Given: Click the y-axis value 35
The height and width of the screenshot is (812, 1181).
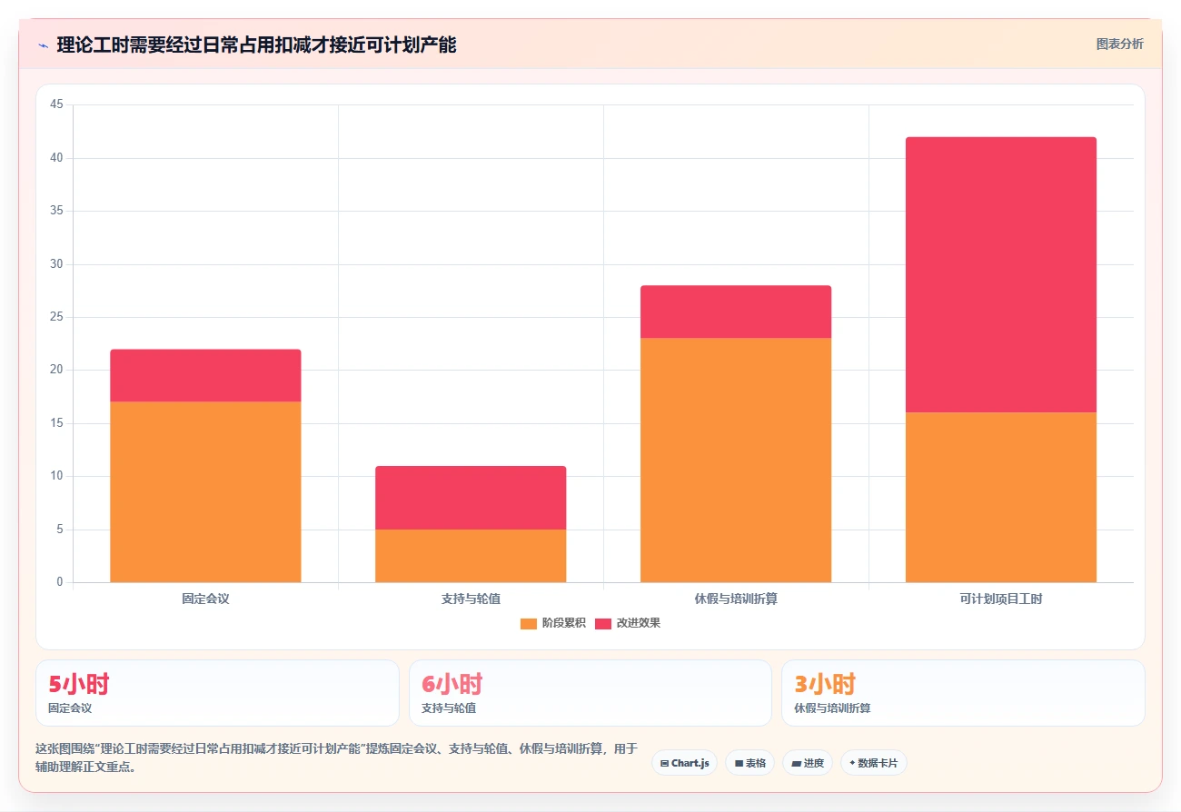Looking at the screenshot, I should 56,211.
